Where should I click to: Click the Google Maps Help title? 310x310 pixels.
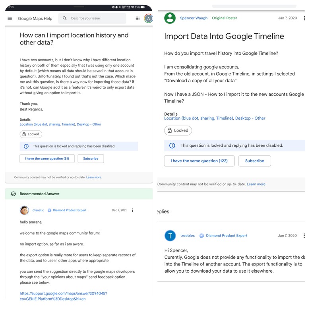pyautogui.click(x=35, y=19)
